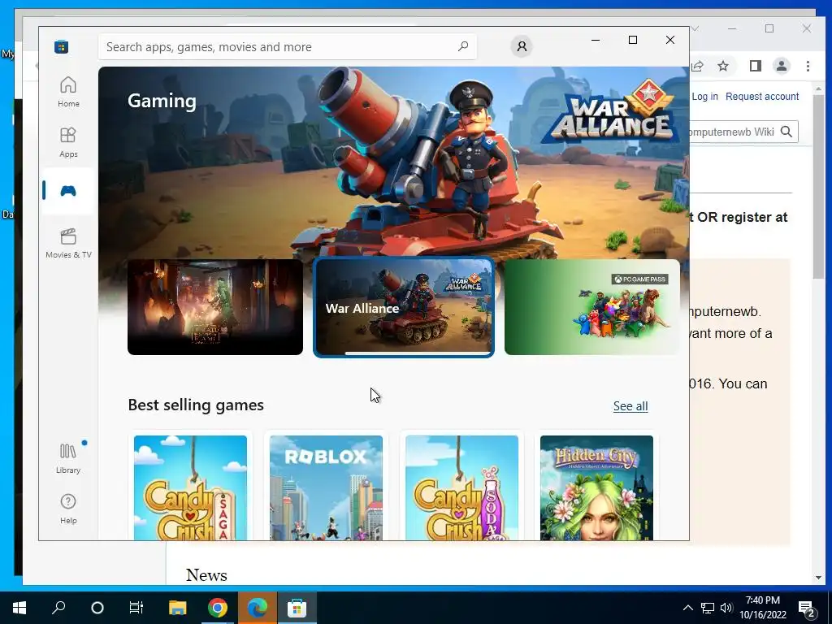Open taskbar Search icon
Image resolution: width=832 pixels, height=624 pixels.
pos(58,608)
